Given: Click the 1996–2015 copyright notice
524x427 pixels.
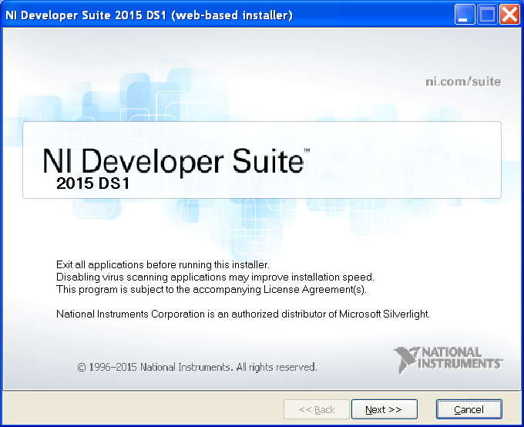Looking at the screenshot, I should tap(197, 367).
